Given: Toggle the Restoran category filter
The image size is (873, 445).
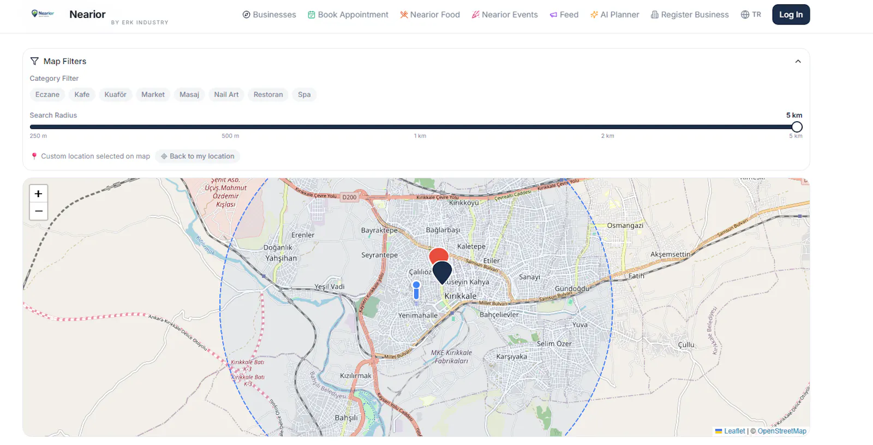Looking at the screenshot, I should click(268, 94).
